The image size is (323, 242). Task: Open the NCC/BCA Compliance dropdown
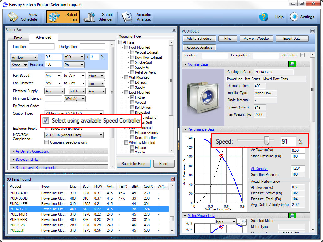[x=74, y=135]
